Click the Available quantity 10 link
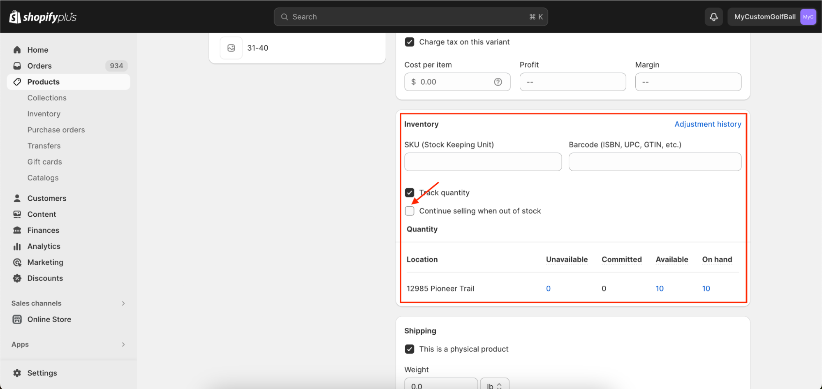The image size is (822, 389). point(659,289)
